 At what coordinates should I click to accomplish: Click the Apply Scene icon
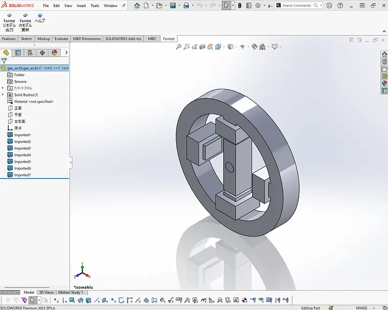pos(262,47)
